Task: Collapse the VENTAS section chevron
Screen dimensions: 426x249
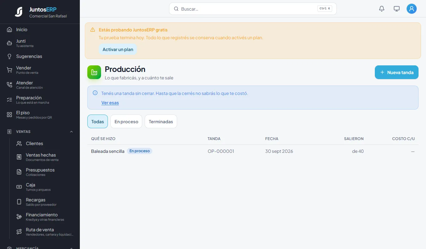Action: pos(71,132)
